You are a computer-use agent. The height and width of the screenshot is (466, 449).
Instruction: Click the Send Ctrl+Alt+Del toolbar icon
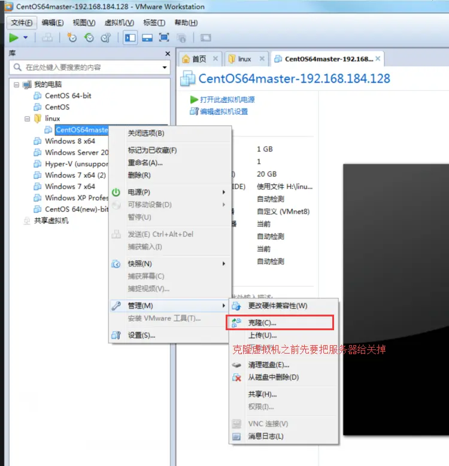pos(47,38)
